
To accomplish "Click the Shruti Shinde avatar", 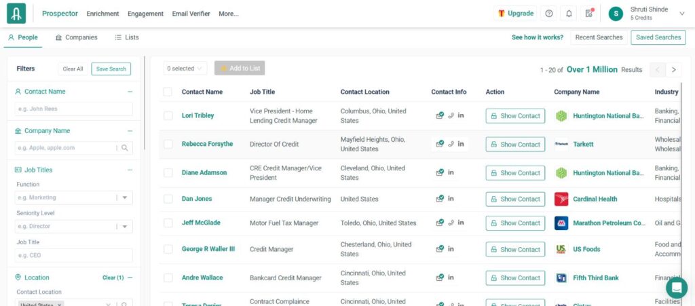I will [616, 14].
